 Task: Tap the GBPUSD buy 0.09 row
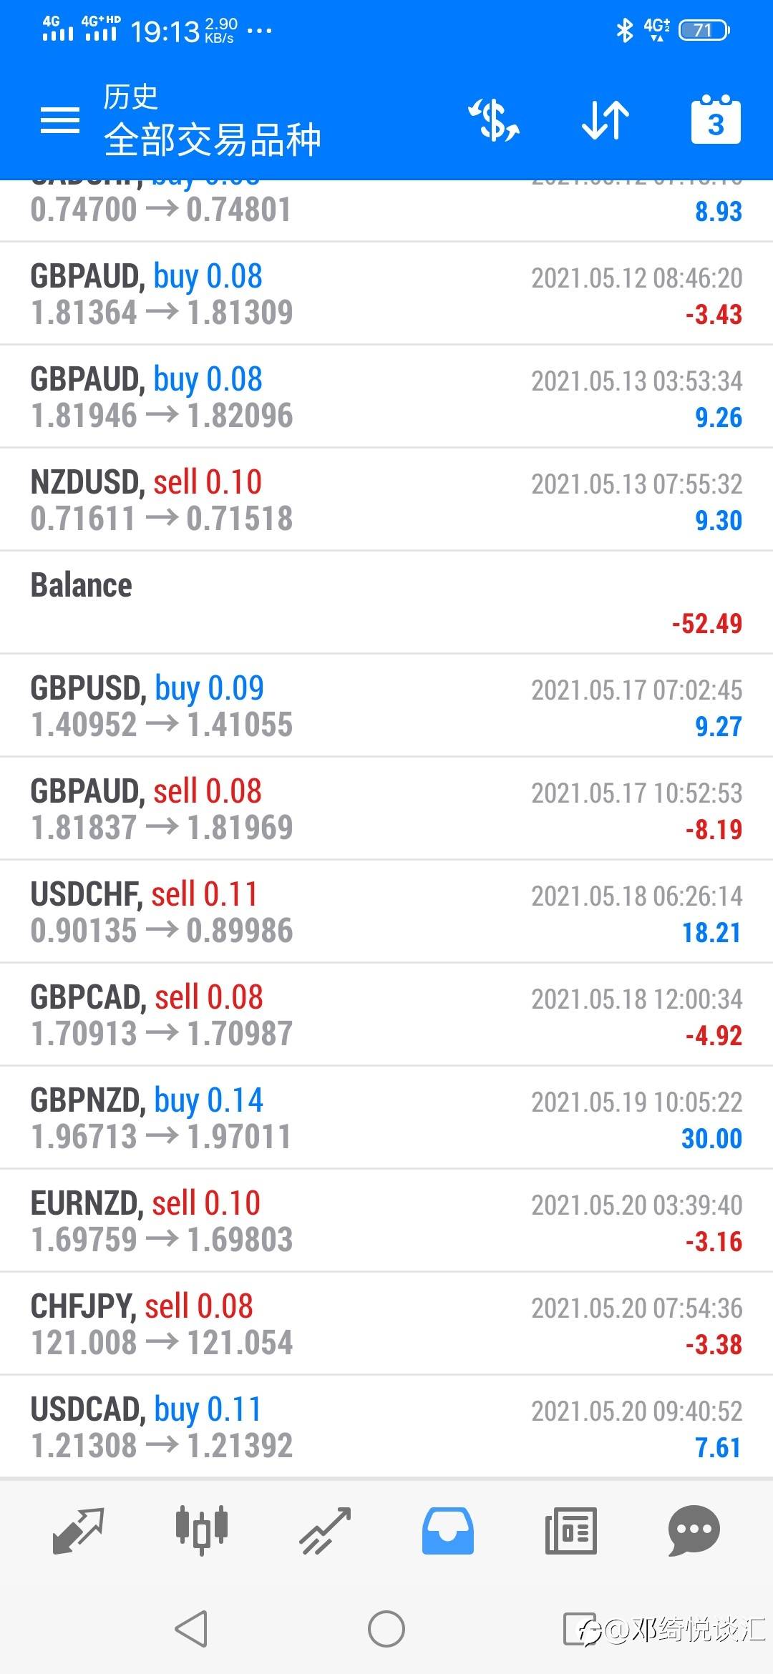point(386,706)
